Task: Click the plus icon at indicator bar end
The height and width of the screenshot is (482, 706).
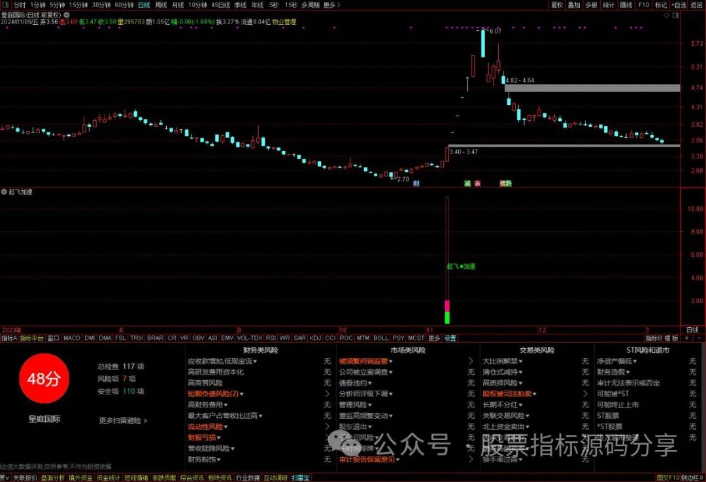Action: point(686,338)
